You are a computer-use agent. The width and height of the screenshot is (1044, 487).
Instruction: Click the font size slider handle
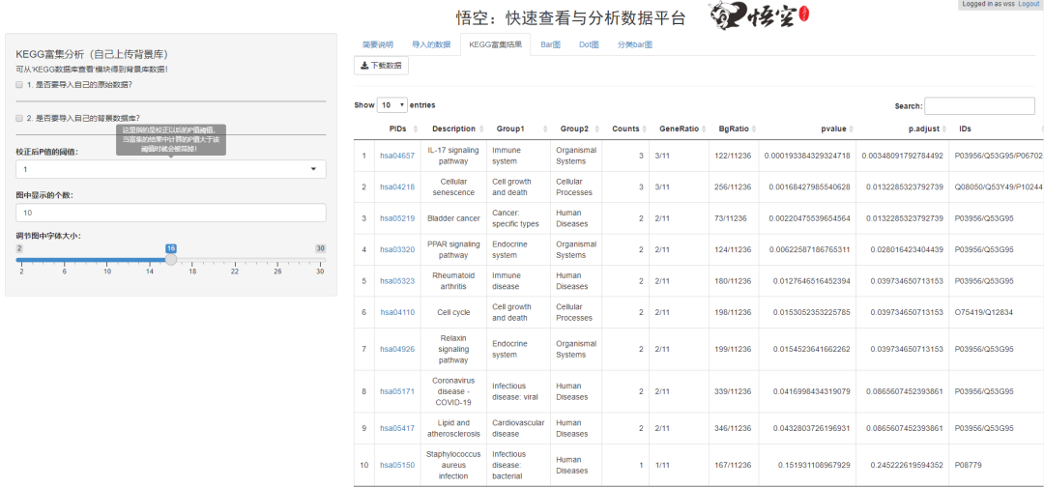coord(171,260)
